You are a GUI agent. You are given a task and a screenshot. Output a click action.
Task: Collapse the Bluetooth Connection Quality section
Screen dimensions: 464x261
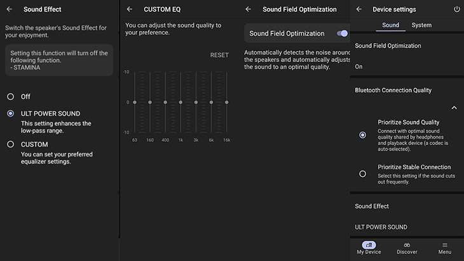[454, 108]
